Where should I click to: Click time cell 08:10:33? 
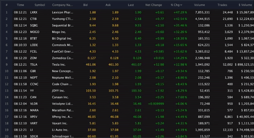tap(20, 45)
